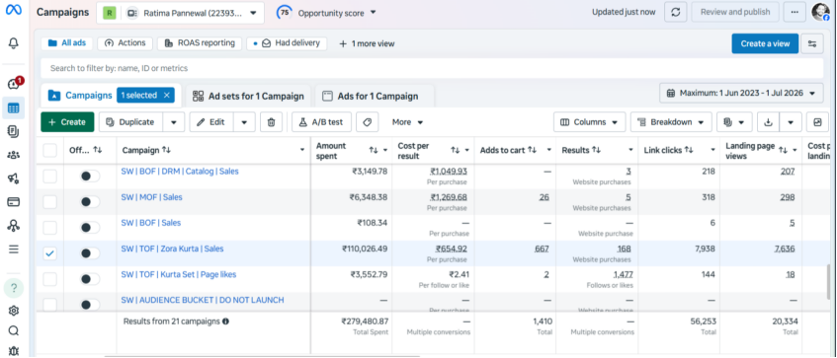Open notifications bell in sidebar
837x358 pixels.
(x=14, y=43)
